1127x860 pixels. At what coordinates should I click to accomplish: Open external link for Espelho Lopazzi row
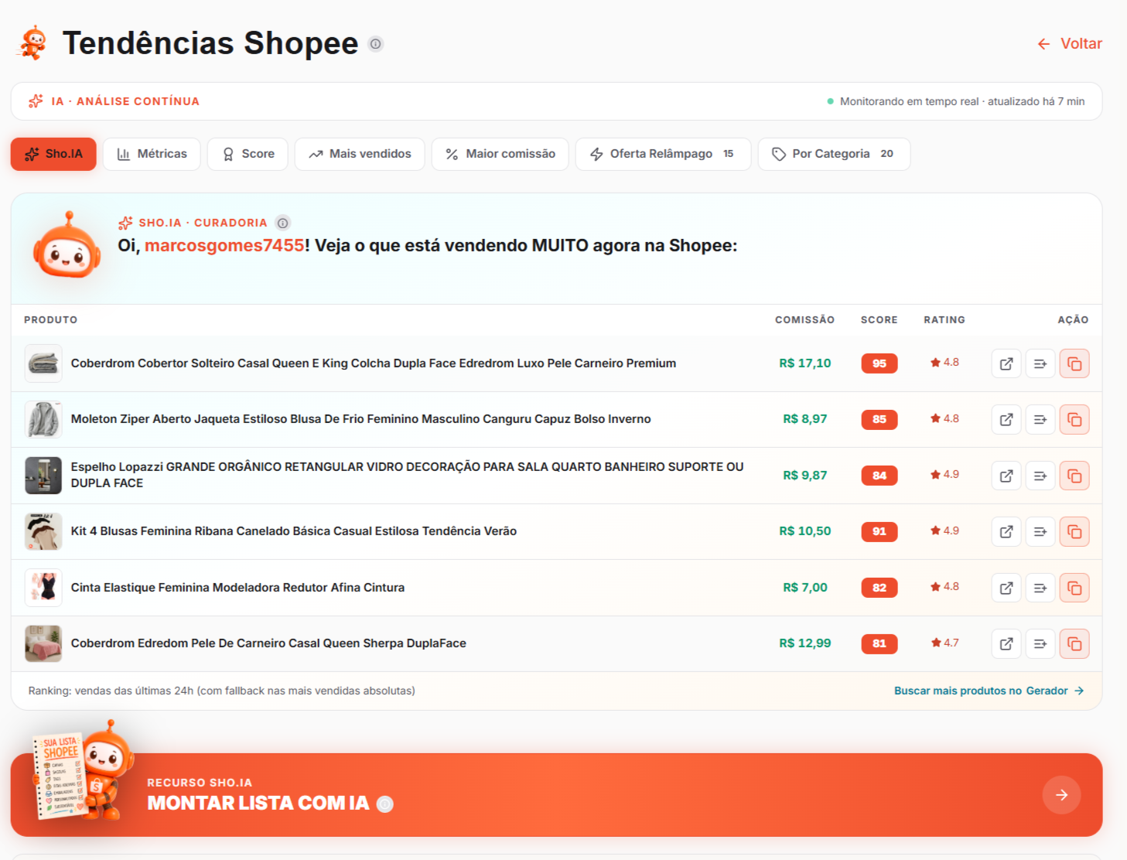1006,476
